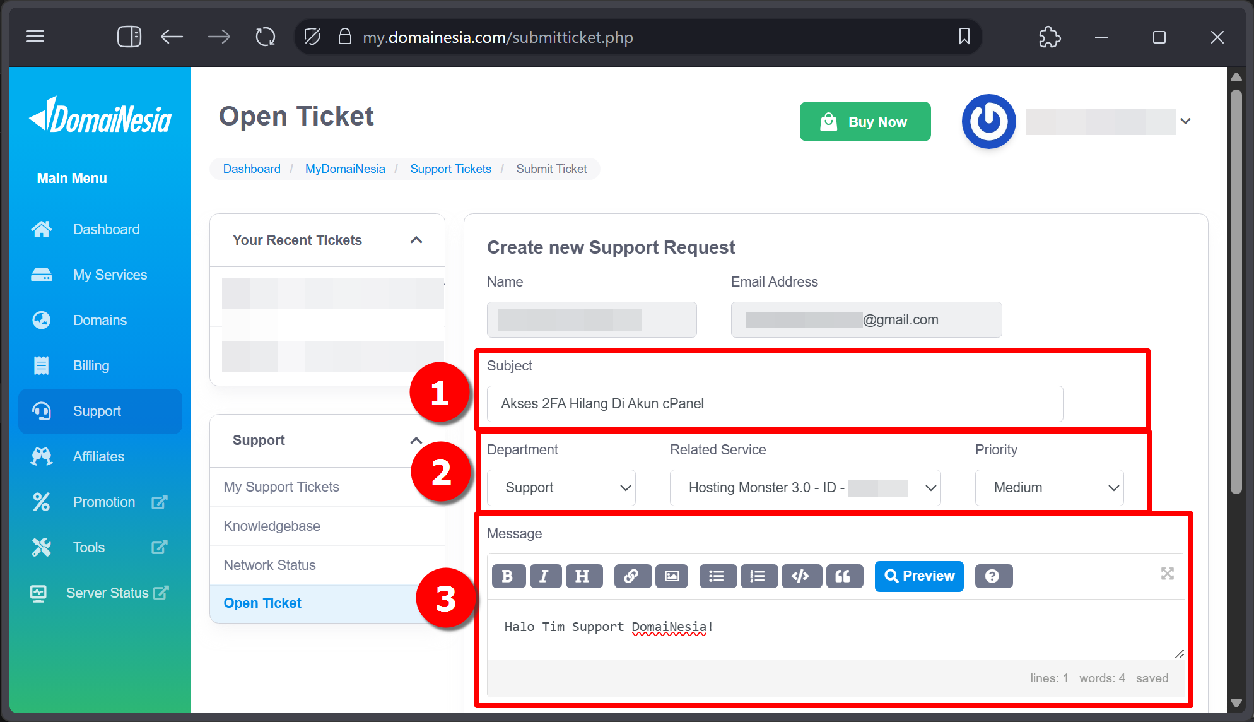This screenshot has width=1254, height=722.
Task: Insert a blockquote with the quote icon
Action: coord(844,576)
